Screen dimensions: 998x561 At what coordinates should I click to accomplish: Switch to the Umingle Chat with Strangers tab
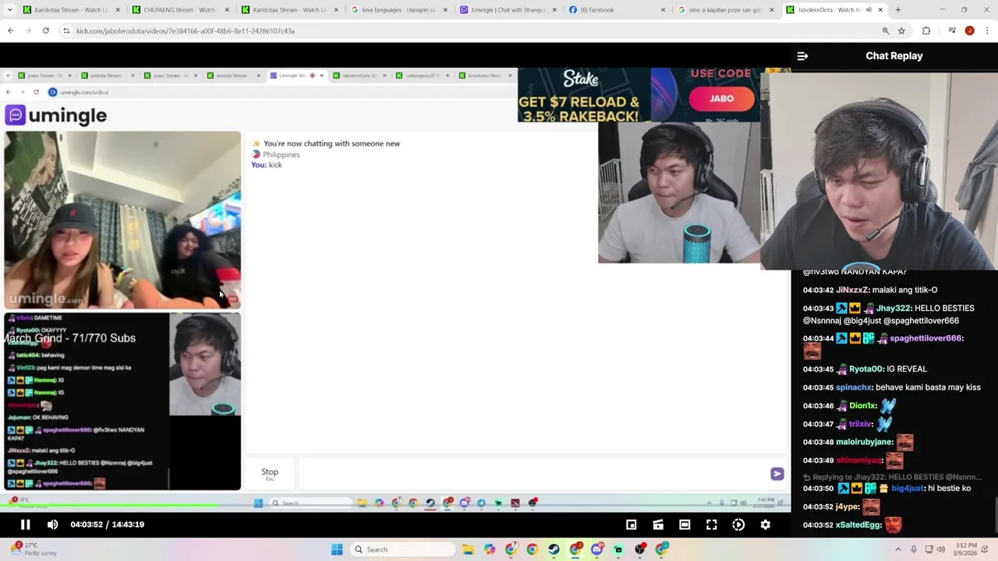(507, 10)
